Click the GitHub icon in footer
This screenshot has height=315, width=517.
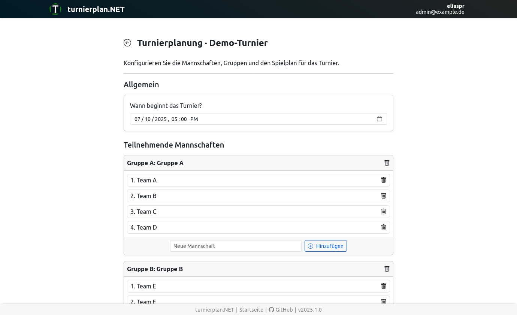point(271,310)
